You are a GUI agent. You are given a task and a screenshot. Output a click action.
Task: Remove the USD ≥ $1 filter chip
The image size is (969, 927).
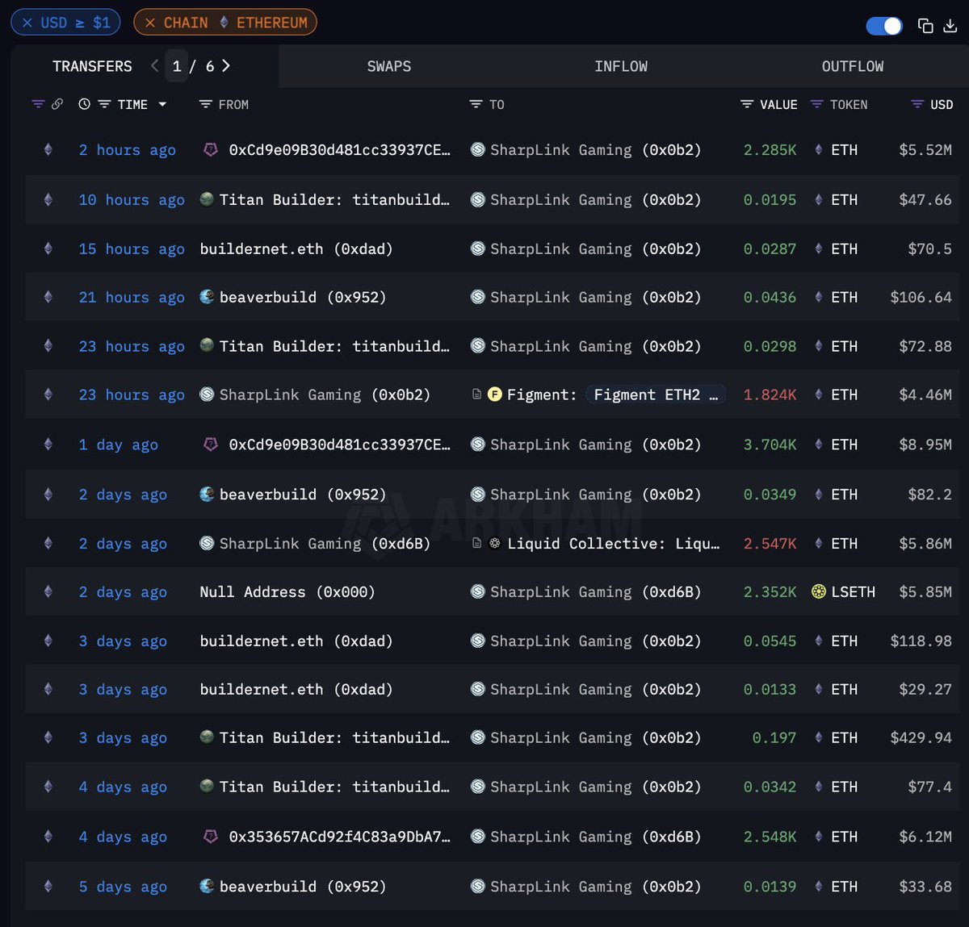(x=27, y=23)
